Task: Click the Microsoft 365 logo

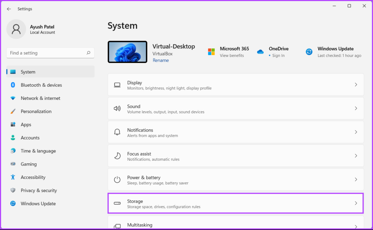Action: pyautogui.click(x=211, y=52)
